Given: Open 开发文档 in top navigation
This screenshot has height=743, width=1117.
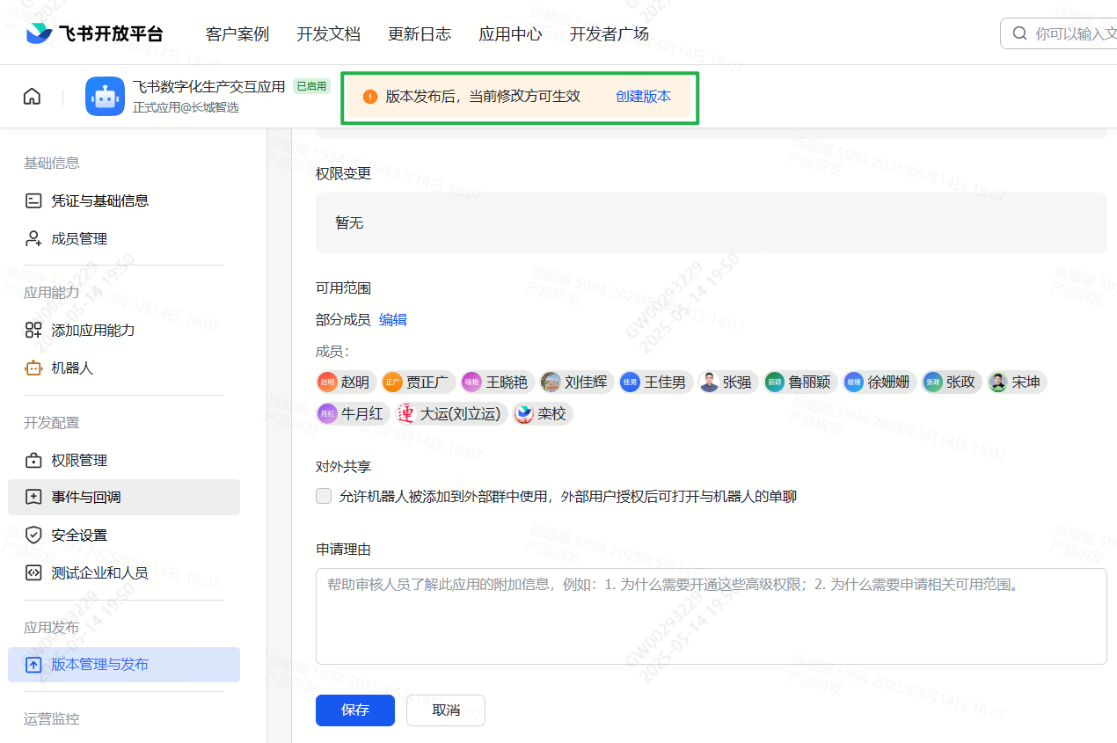Looking at the screenshot, I should [x=328, y=34].
